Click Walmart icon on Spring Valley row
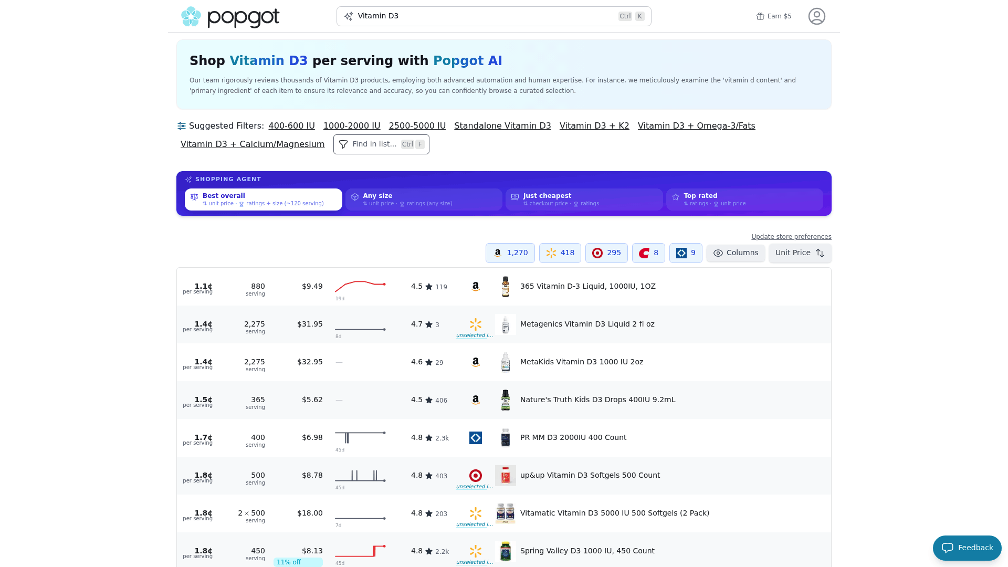The height and width of the screenshot is (567, 1008). tap(475, 551)
